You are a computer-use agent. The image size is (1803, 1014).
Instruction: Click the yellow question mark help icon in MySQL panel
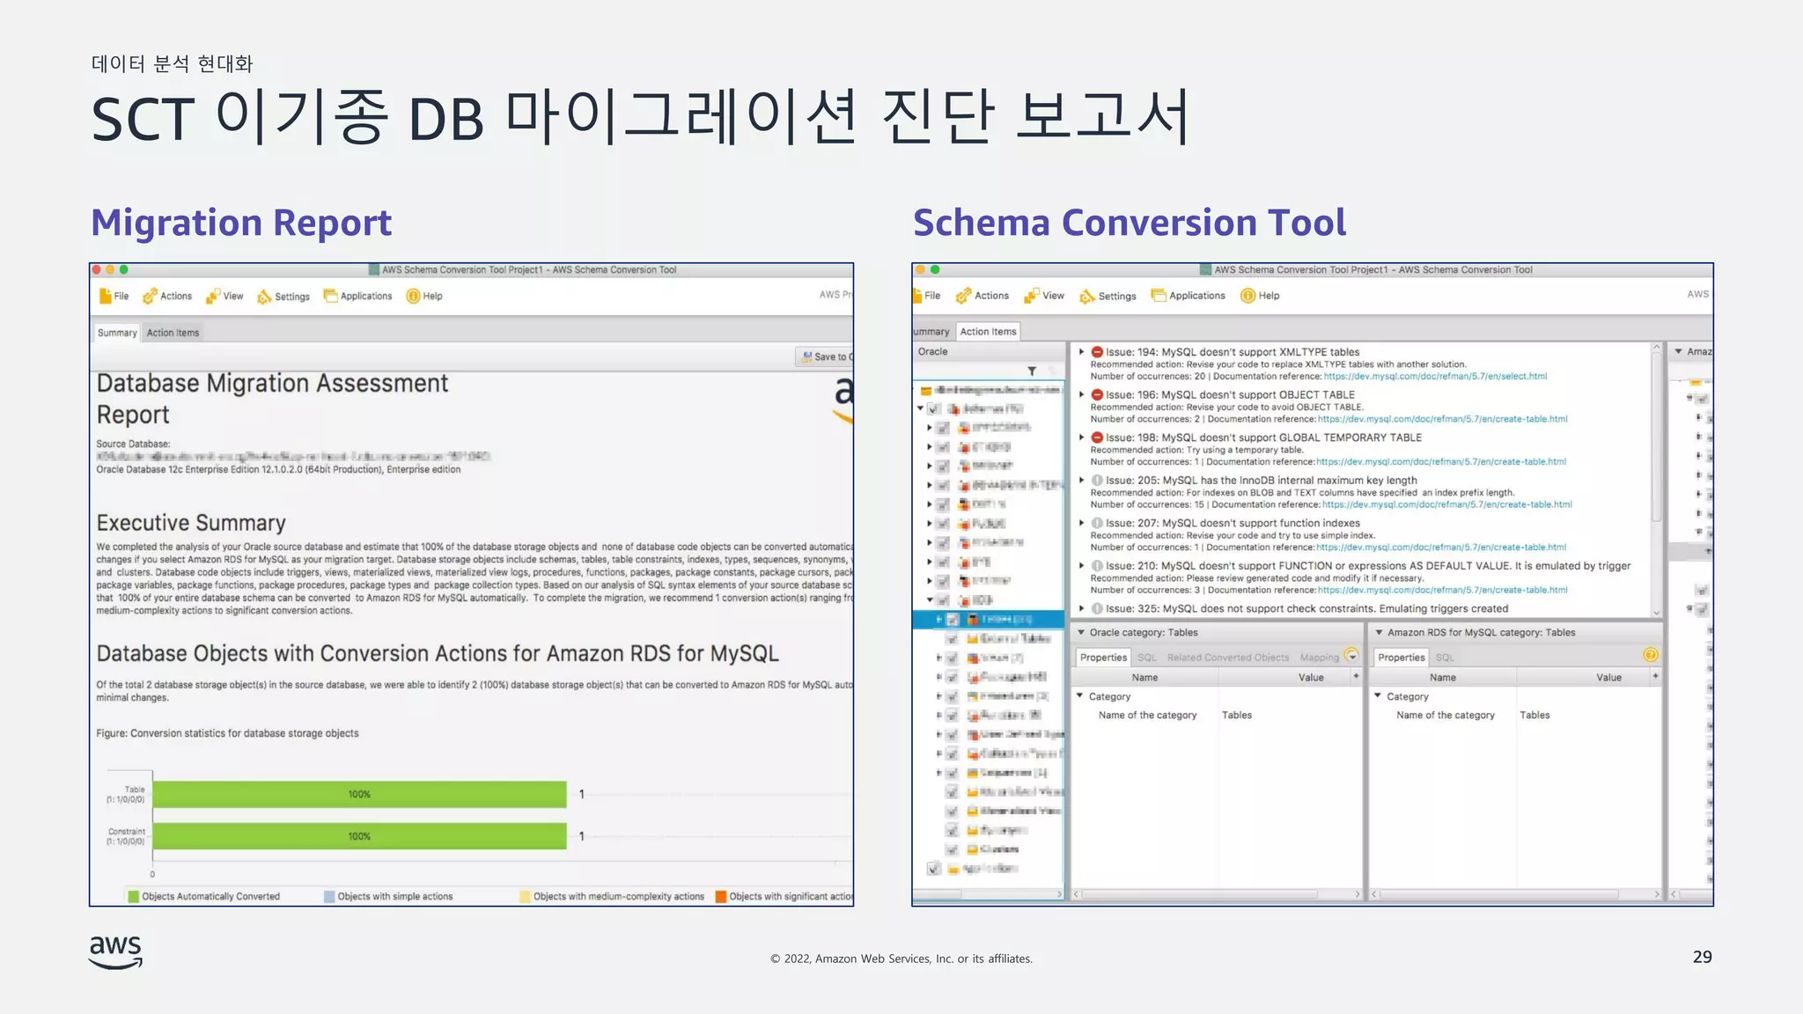tap(1651, 655)
